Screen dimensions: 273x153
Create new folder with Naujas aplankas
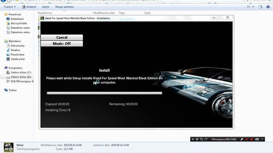coord(64,7)
